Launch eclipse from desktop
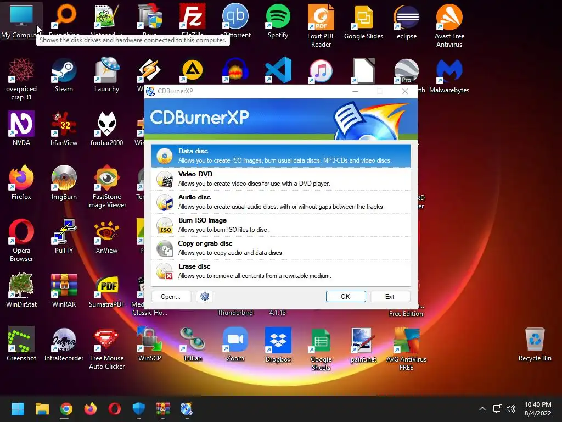Image resolution: width=562 pixels, height=422 pixels. (407, 21)
